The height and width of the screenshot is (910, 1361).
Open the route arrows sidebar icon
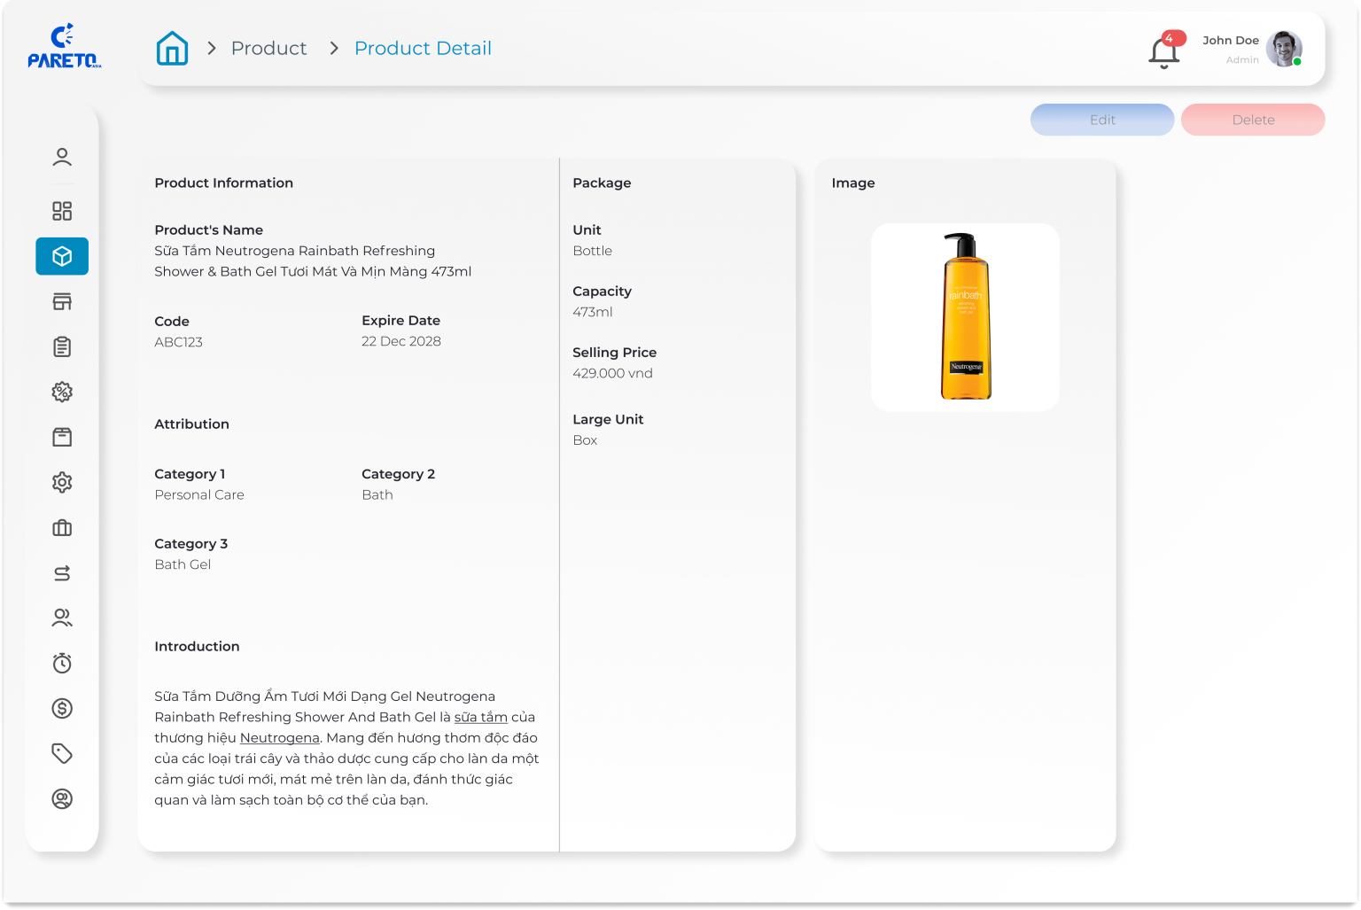tap(62, 573)
